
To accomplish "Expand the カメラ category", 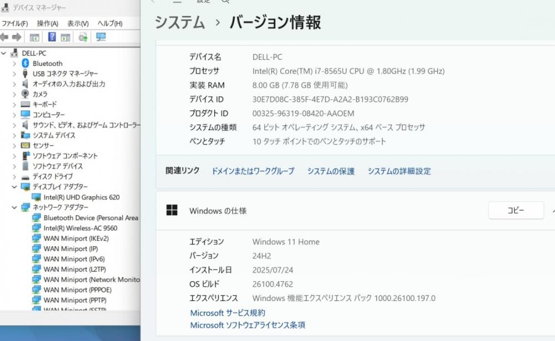I will tap(14, 94).
